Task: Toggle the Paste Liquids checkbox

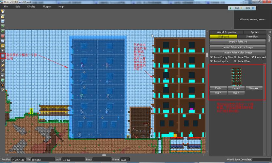Action: click(x=212, y=61)
